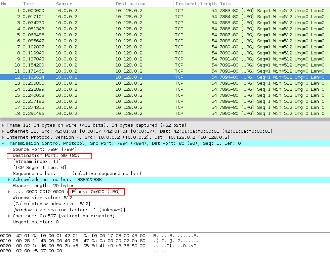The width and height of the screenshot is (330, 259).
Task: Sort packets by the Protocol column
Action: coord(186,4)
